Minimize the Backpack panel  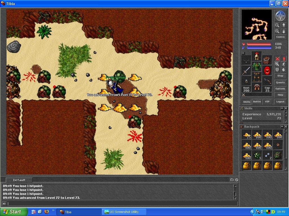(x=282, y=127)
